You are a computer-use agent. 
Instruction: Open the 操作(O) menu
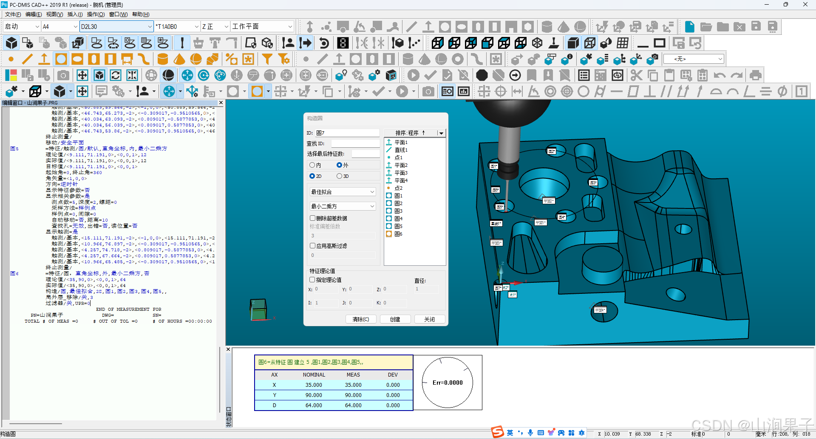coord(96,14)
